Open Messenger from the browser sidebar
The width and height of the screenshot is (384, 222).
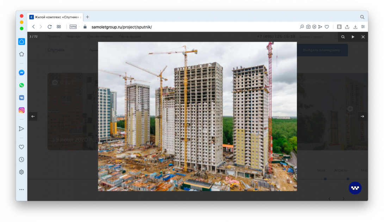(21, 73)
